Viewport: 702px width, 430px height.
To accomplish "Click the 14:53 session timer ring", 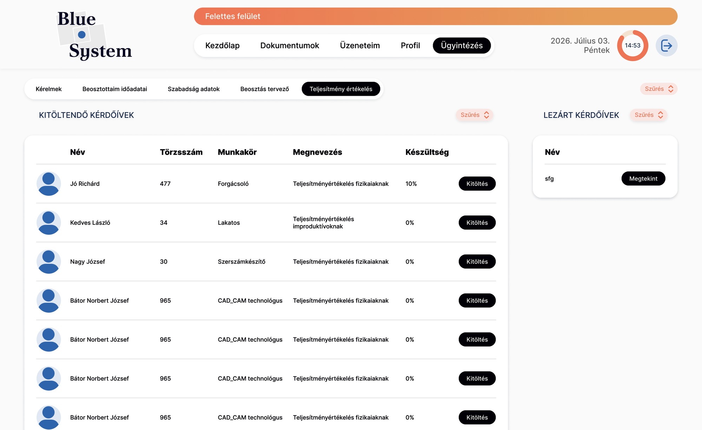I will click(633, 46).
